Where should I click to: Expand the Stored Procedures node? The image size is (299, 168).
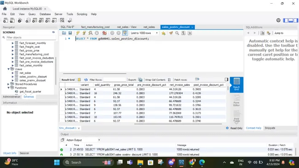(x=8, y=84)
